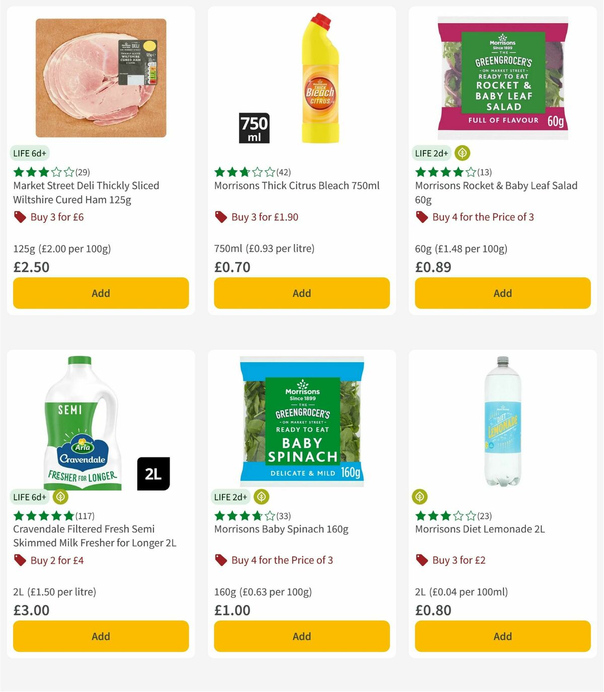
Task: Click the offer tag icon on Thick Citrus Bleach
Action: (x=220, y=217)
